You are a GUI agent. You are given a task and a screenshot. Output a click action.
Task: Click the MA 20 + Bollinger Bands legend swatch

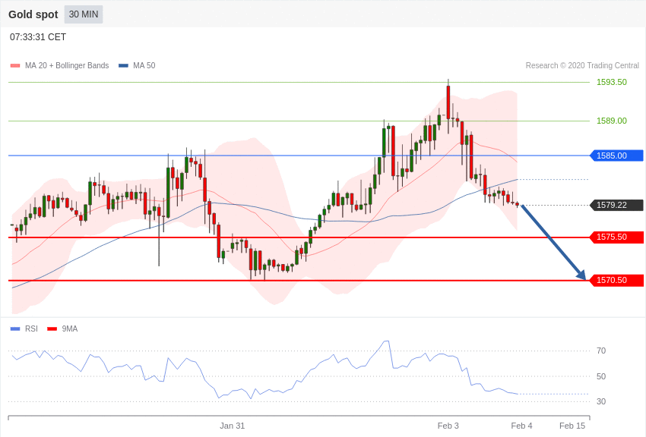pyautogui.click(x=15, y=66)
